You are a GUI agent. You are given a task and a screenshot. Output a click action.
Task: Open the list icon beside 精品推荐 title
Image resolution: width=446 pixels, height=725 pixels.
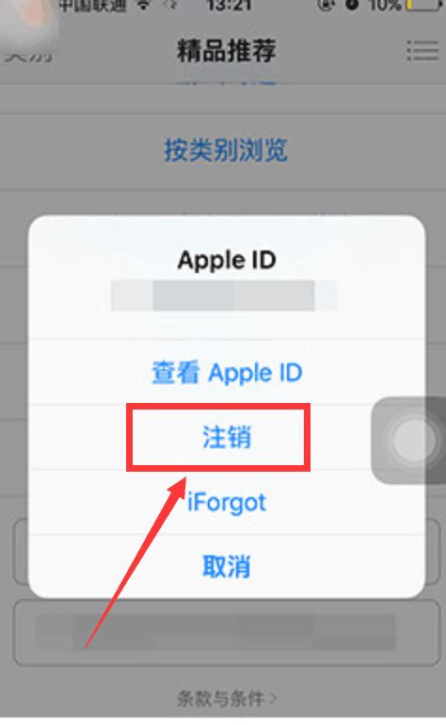click(422, 51)
